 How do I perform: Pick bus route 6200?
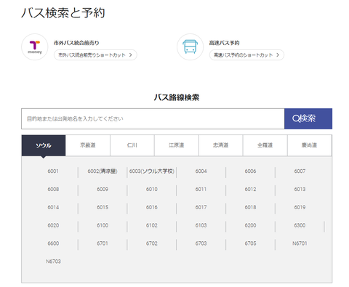click(250, 225)
